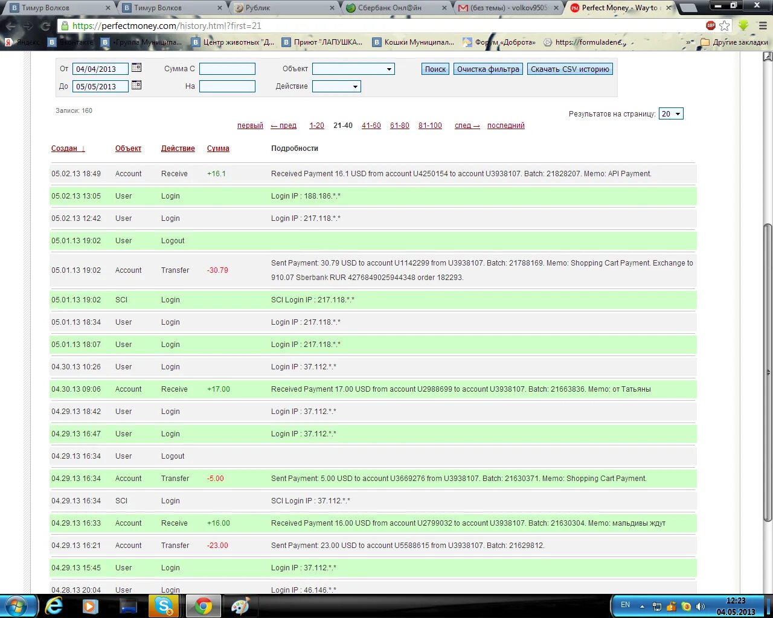Download history via Скачать CSV историю
Viewport: 773px width, 618px height.
click(x=570, y=69)
